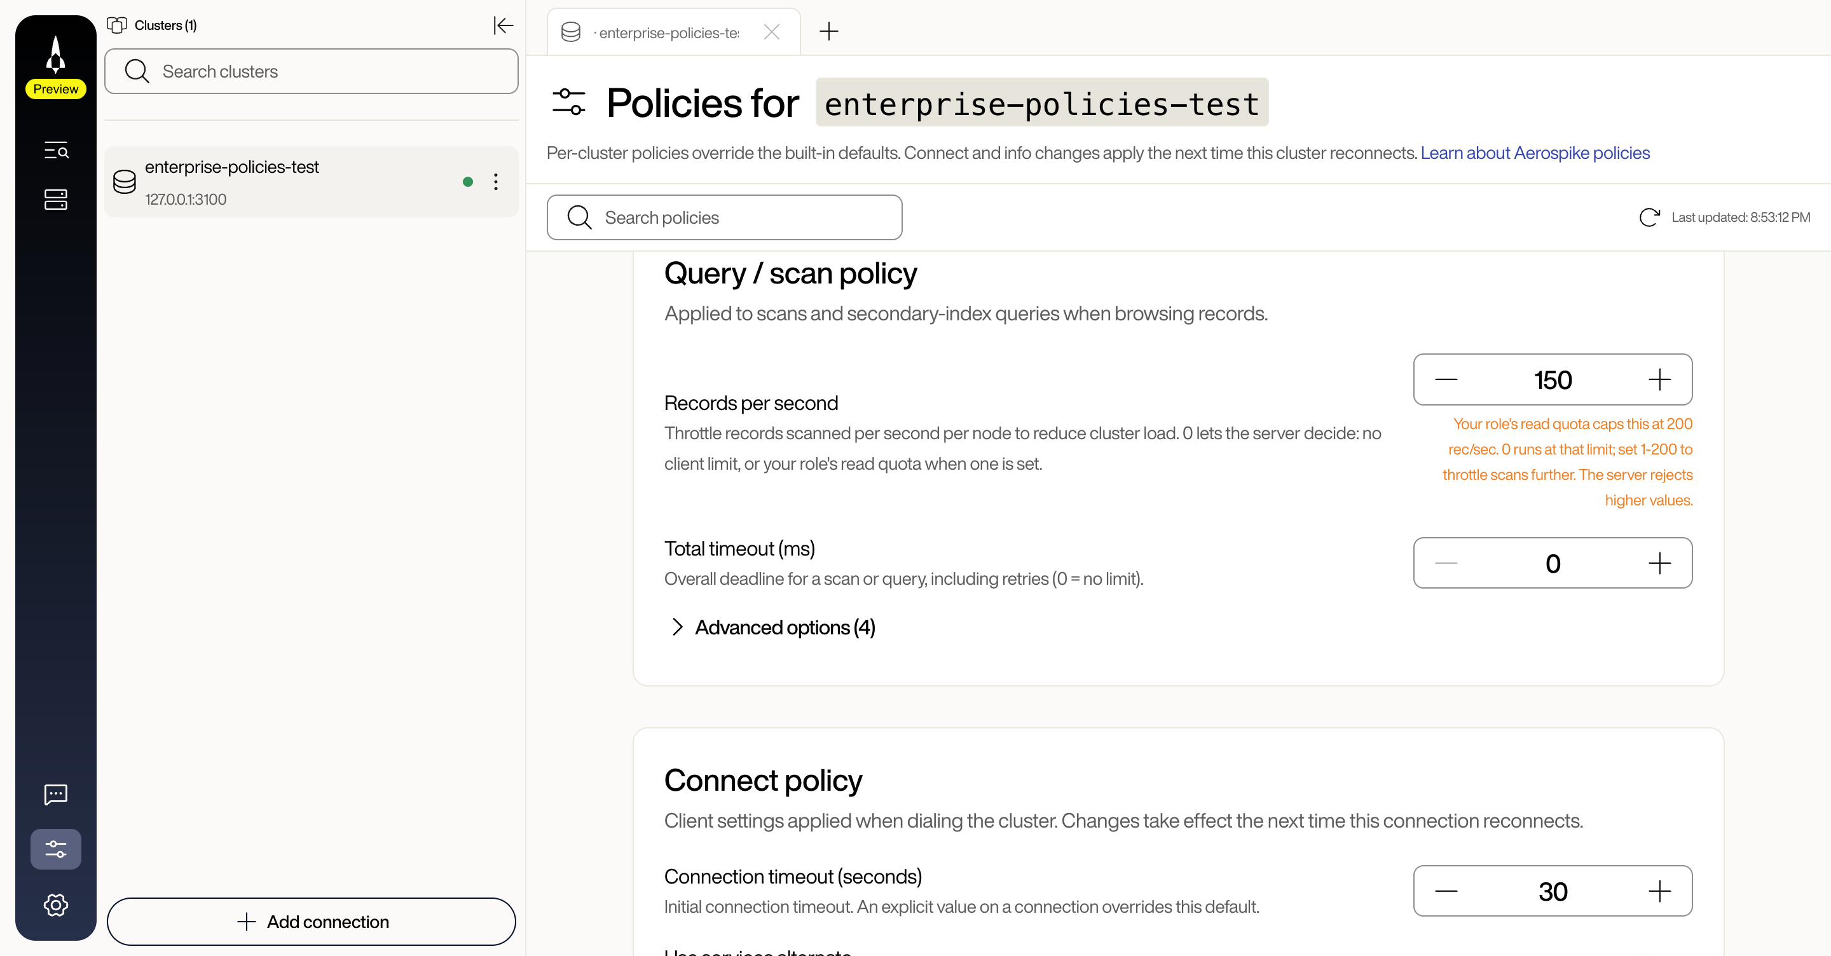Click the Last updated timestamp
Viewport: 1831px width, 956px height.
[x=1740, y=217]
